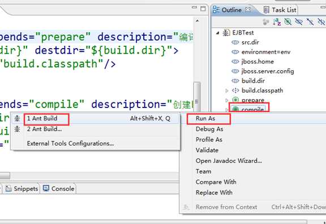The width and height of the screenshot is (326, 224).
Task: Click the editor vertical scrollbar thumb
Action: pyautogui.click(x=197, y=97)
